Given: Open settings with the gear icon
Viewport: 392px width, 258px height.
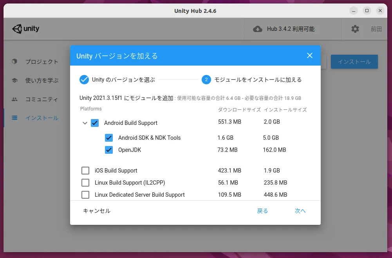Looking at the screenshot, I should point(355,29).
